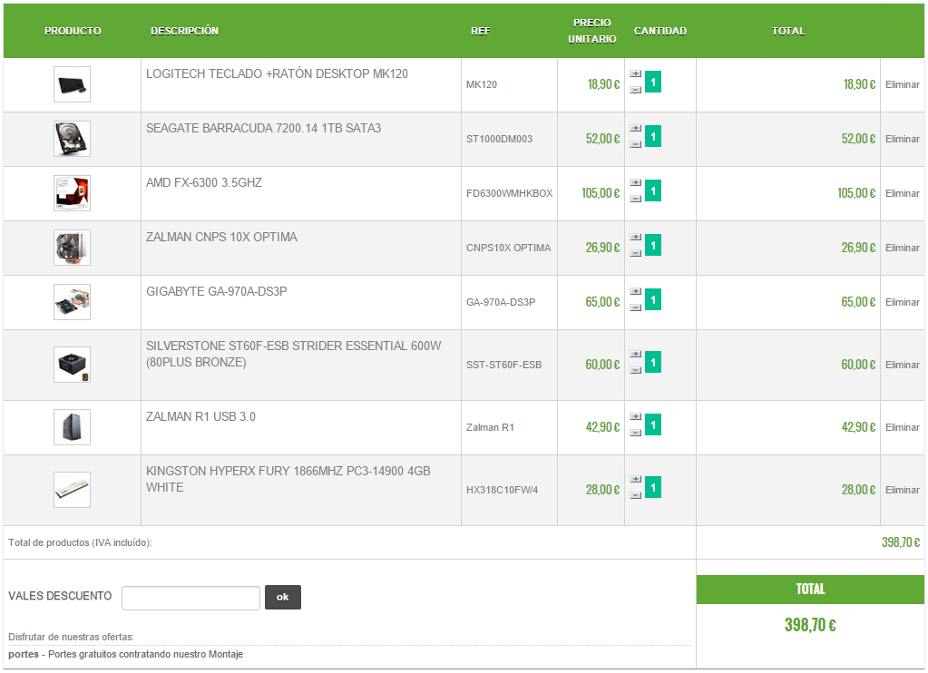Click quantity value for Silverstone ST60F-ESB row

653,362
